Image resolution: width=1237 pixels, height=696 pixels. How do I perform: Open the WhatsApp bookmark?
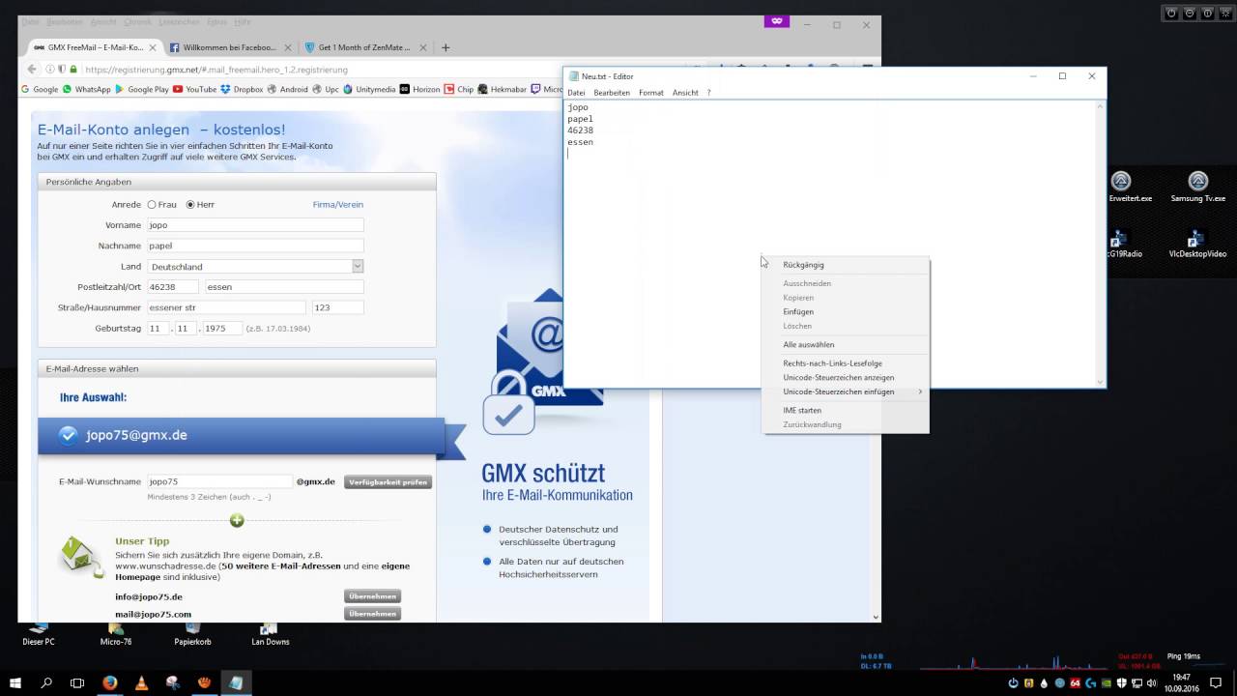pyautogui.click(x=86, y=89)
